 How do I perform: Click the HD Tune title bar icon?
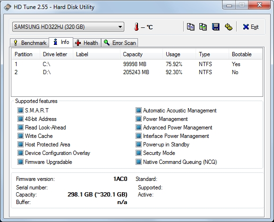pyautogui.click(x=8, y=8)
